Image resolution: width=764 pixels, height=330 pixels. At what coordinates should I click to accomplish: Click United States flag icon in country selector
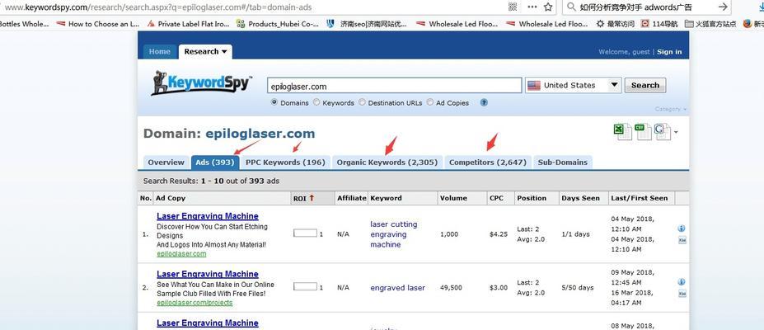534,85
